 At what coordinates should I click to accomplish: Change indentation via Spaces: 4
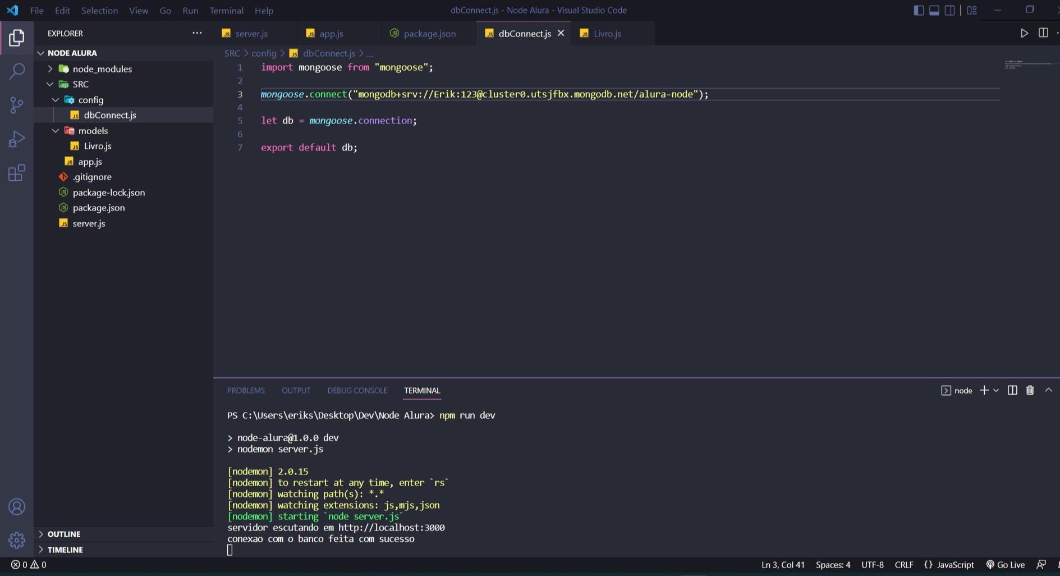[x=833, y=565]
